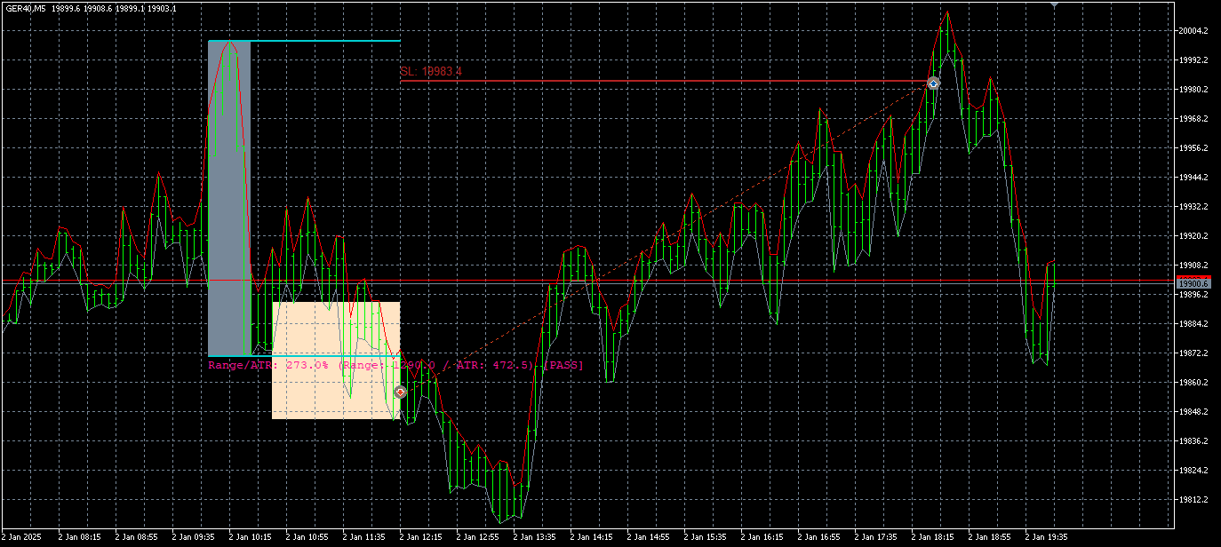
Task: Click time axis label '2 Jan 08:55'
Action: (x=136, y=537)
